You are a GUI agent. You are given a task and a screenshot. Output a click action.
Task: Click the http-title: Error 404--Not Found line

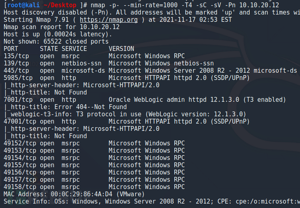(65, 107)
